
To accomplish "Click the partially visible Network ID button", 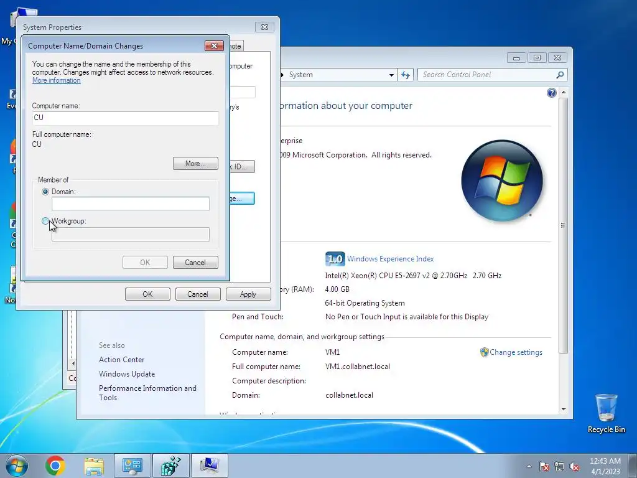I will (242, 167).
